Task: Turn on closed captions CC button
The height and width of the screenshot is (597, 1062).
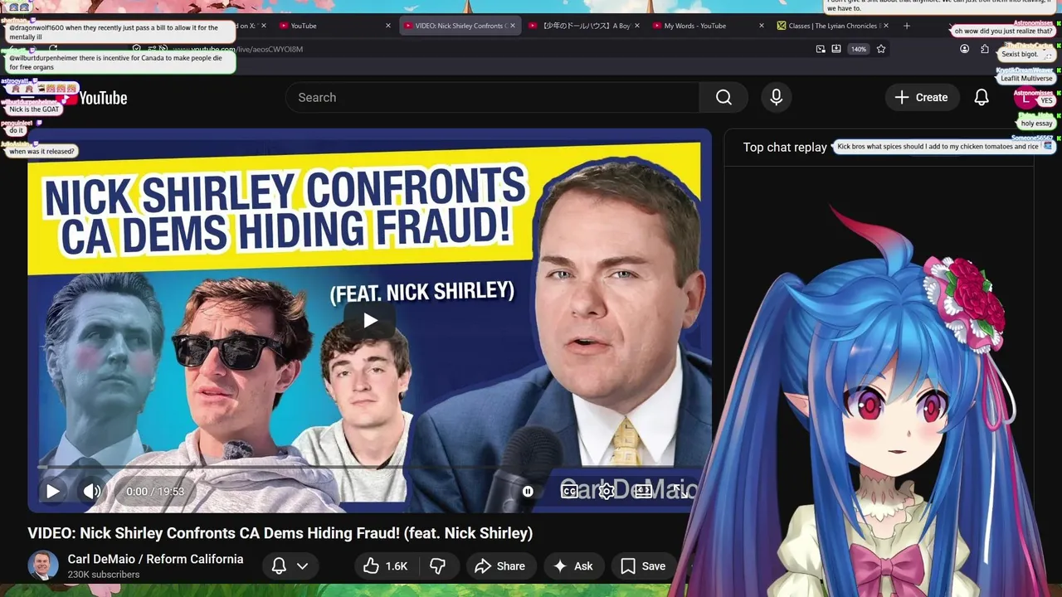Action: 569,491
